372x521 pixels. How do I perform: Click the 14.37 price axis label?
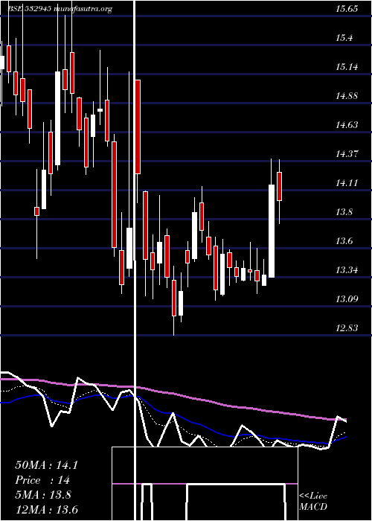coord(347,154)
